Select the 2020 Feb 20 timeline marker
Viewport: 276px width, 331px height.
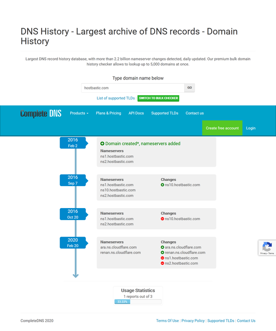(x=74, y=243)
